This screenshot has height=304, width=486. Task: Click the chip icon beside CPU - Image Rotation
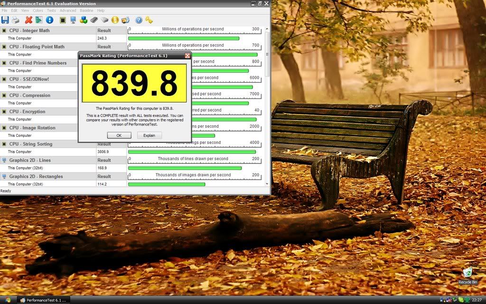pyautogui.click(x=4, y=127)
